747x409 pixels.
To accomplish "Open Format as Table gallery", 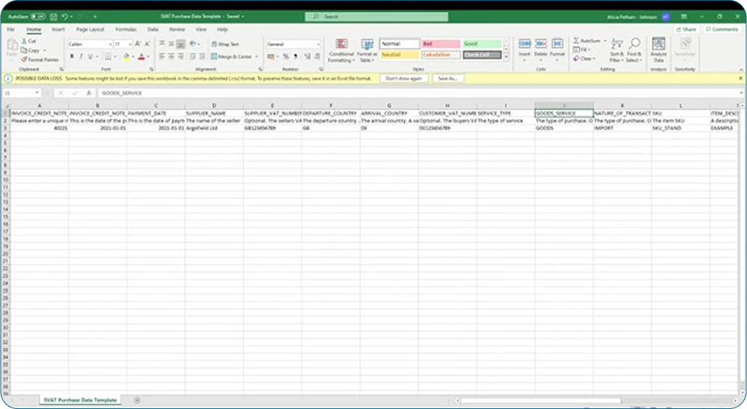I will click(x=367, y=51).
